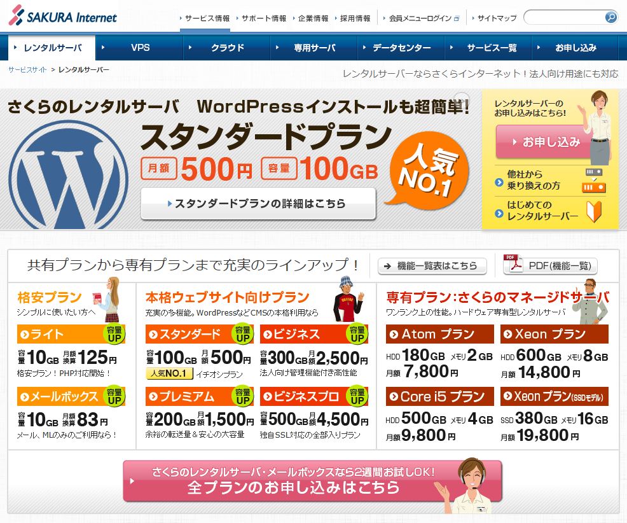This screenshot has height=523, width=627.
Task: Click the large WordPress logo
Action: (69, 175)
